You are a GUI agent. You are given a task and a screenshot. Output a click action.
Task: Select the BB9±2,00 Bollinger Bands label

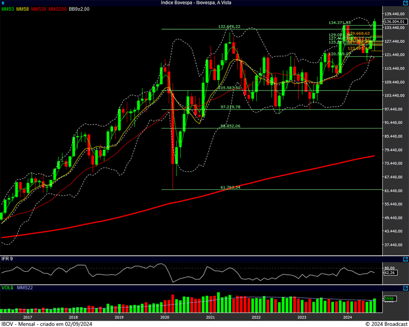(79, 9)
